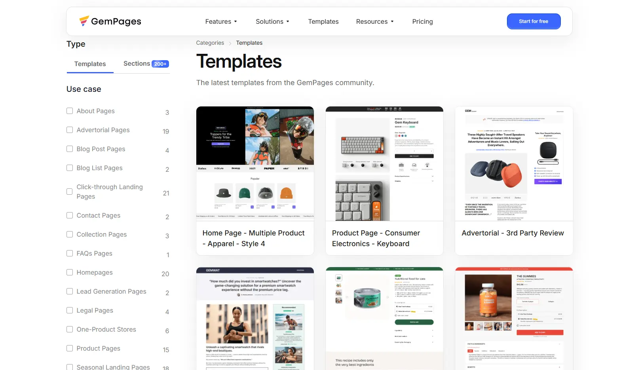
Task: Click the Type heading
Action: click(x=76, y=44)
